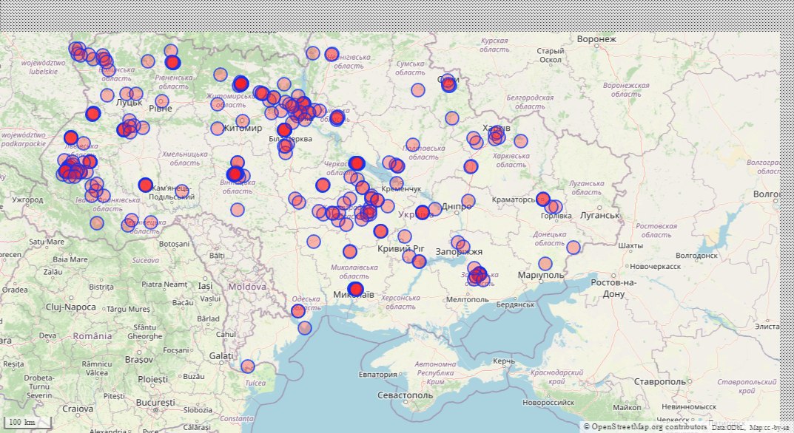Click the Новочеркасск city label
794x433 pixels.
tap(655, 266)
